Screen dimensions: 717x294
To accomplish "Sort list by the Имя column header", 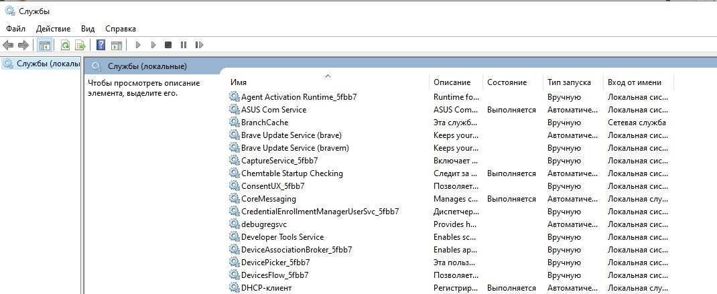I will point(329,82).
